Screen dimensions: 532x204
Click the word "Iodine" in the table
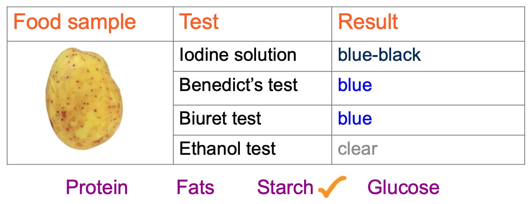pos(202,55)
